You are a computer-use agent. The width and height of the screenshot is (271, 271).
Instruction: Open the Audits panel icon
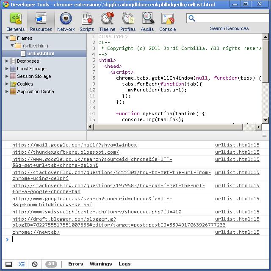coord(147,18)
